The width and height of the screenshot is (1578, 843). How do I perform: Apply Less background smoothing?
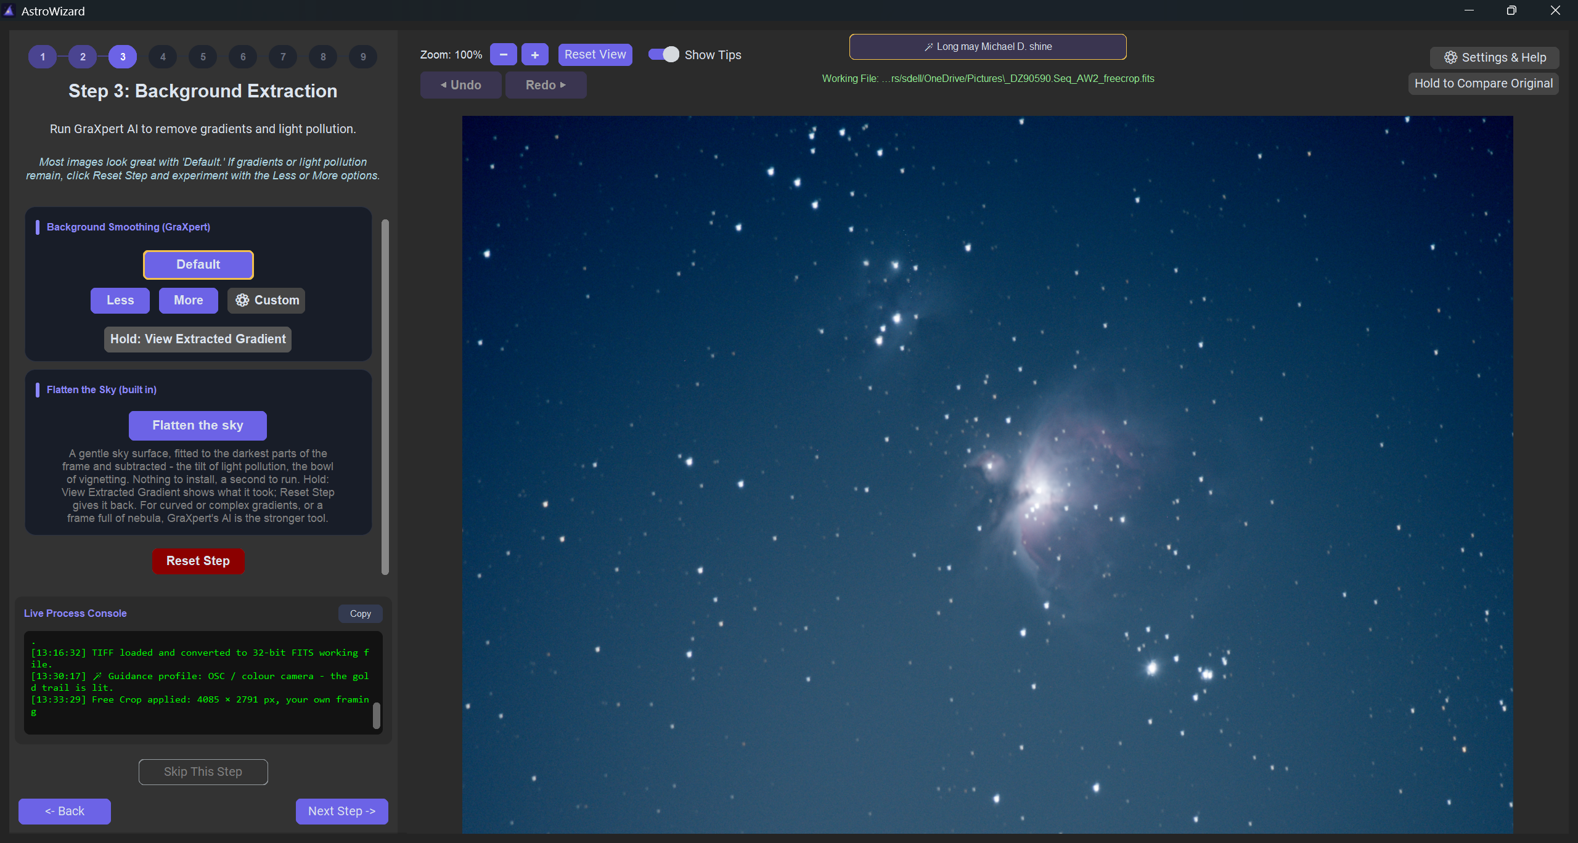tap(120, 301)
